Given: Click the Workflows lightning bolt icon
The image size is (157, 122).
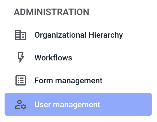Looking at the screenshot, I should click(x=21, y=58).
